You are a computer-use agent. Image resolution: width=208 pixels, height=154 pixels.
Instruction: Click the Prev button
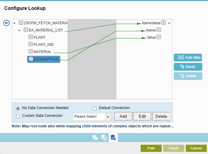point(151,148)
